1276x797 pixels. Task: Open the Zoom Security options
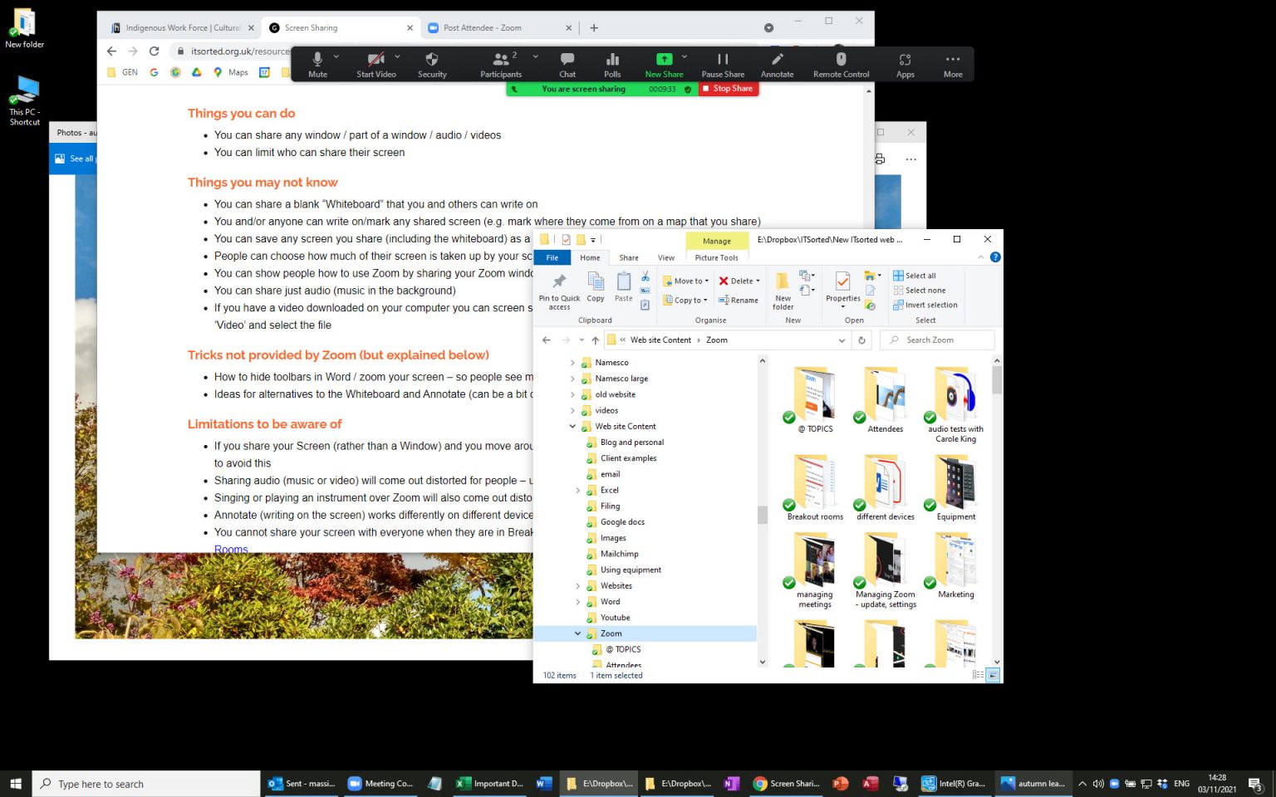pos(432,64)
